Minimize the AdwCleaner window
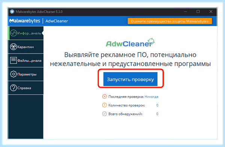The height and width of the screenshot is (147, 225). coord(185,12)
